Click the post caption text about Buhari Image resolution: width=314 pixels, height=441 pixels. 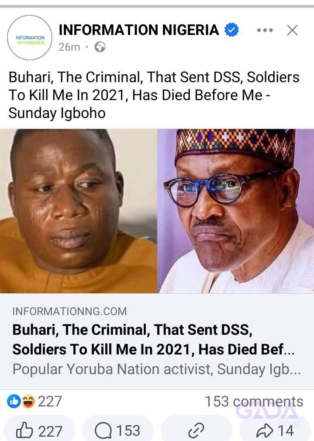click(154, 95)
